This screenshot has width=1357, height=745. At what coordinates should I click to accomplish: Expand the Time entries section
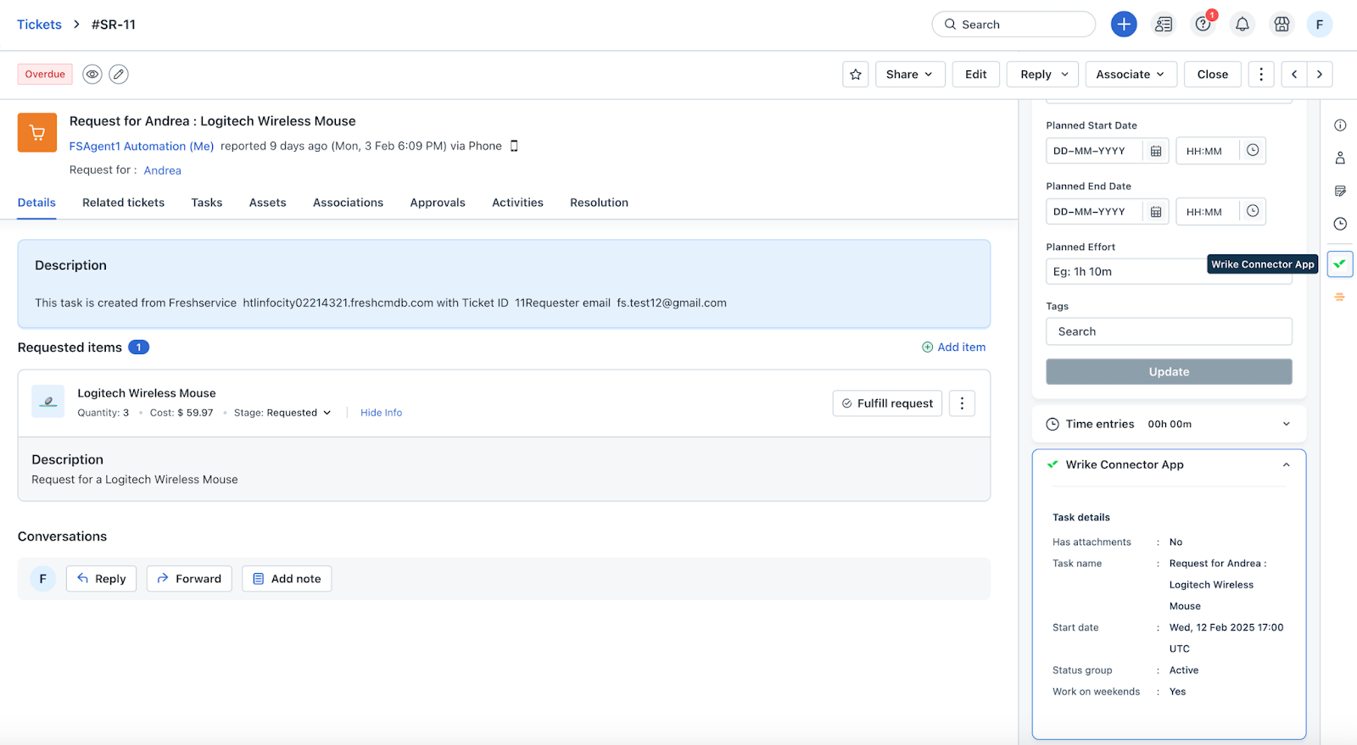point(1169,424)
